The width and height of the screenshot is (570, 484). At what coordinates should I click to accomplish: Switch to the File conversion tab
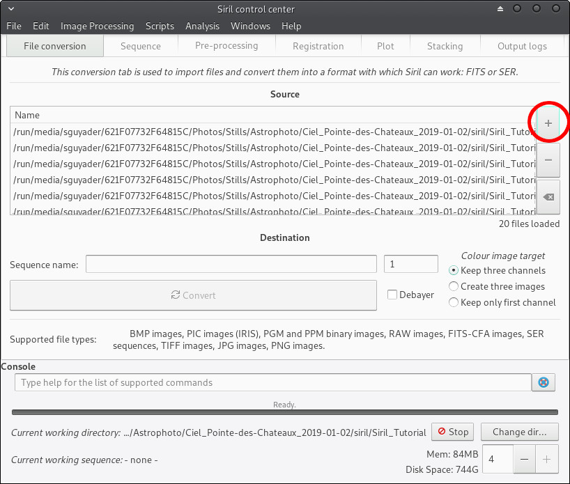[55, 46]
